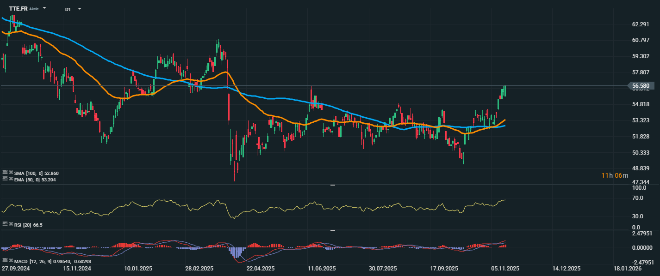Click the current price tag 56.580
The height and width of the screenshot is (276, 660).
[640, 86]
